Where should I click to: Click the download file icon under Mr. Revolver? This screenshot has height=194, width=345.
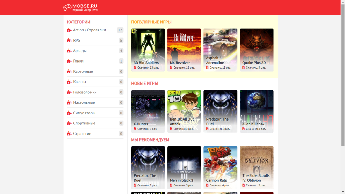point(171,67)
